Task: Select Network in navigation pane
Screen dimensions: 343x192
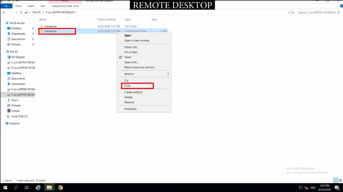Action: pyautogui.click(x=15, y=123)
